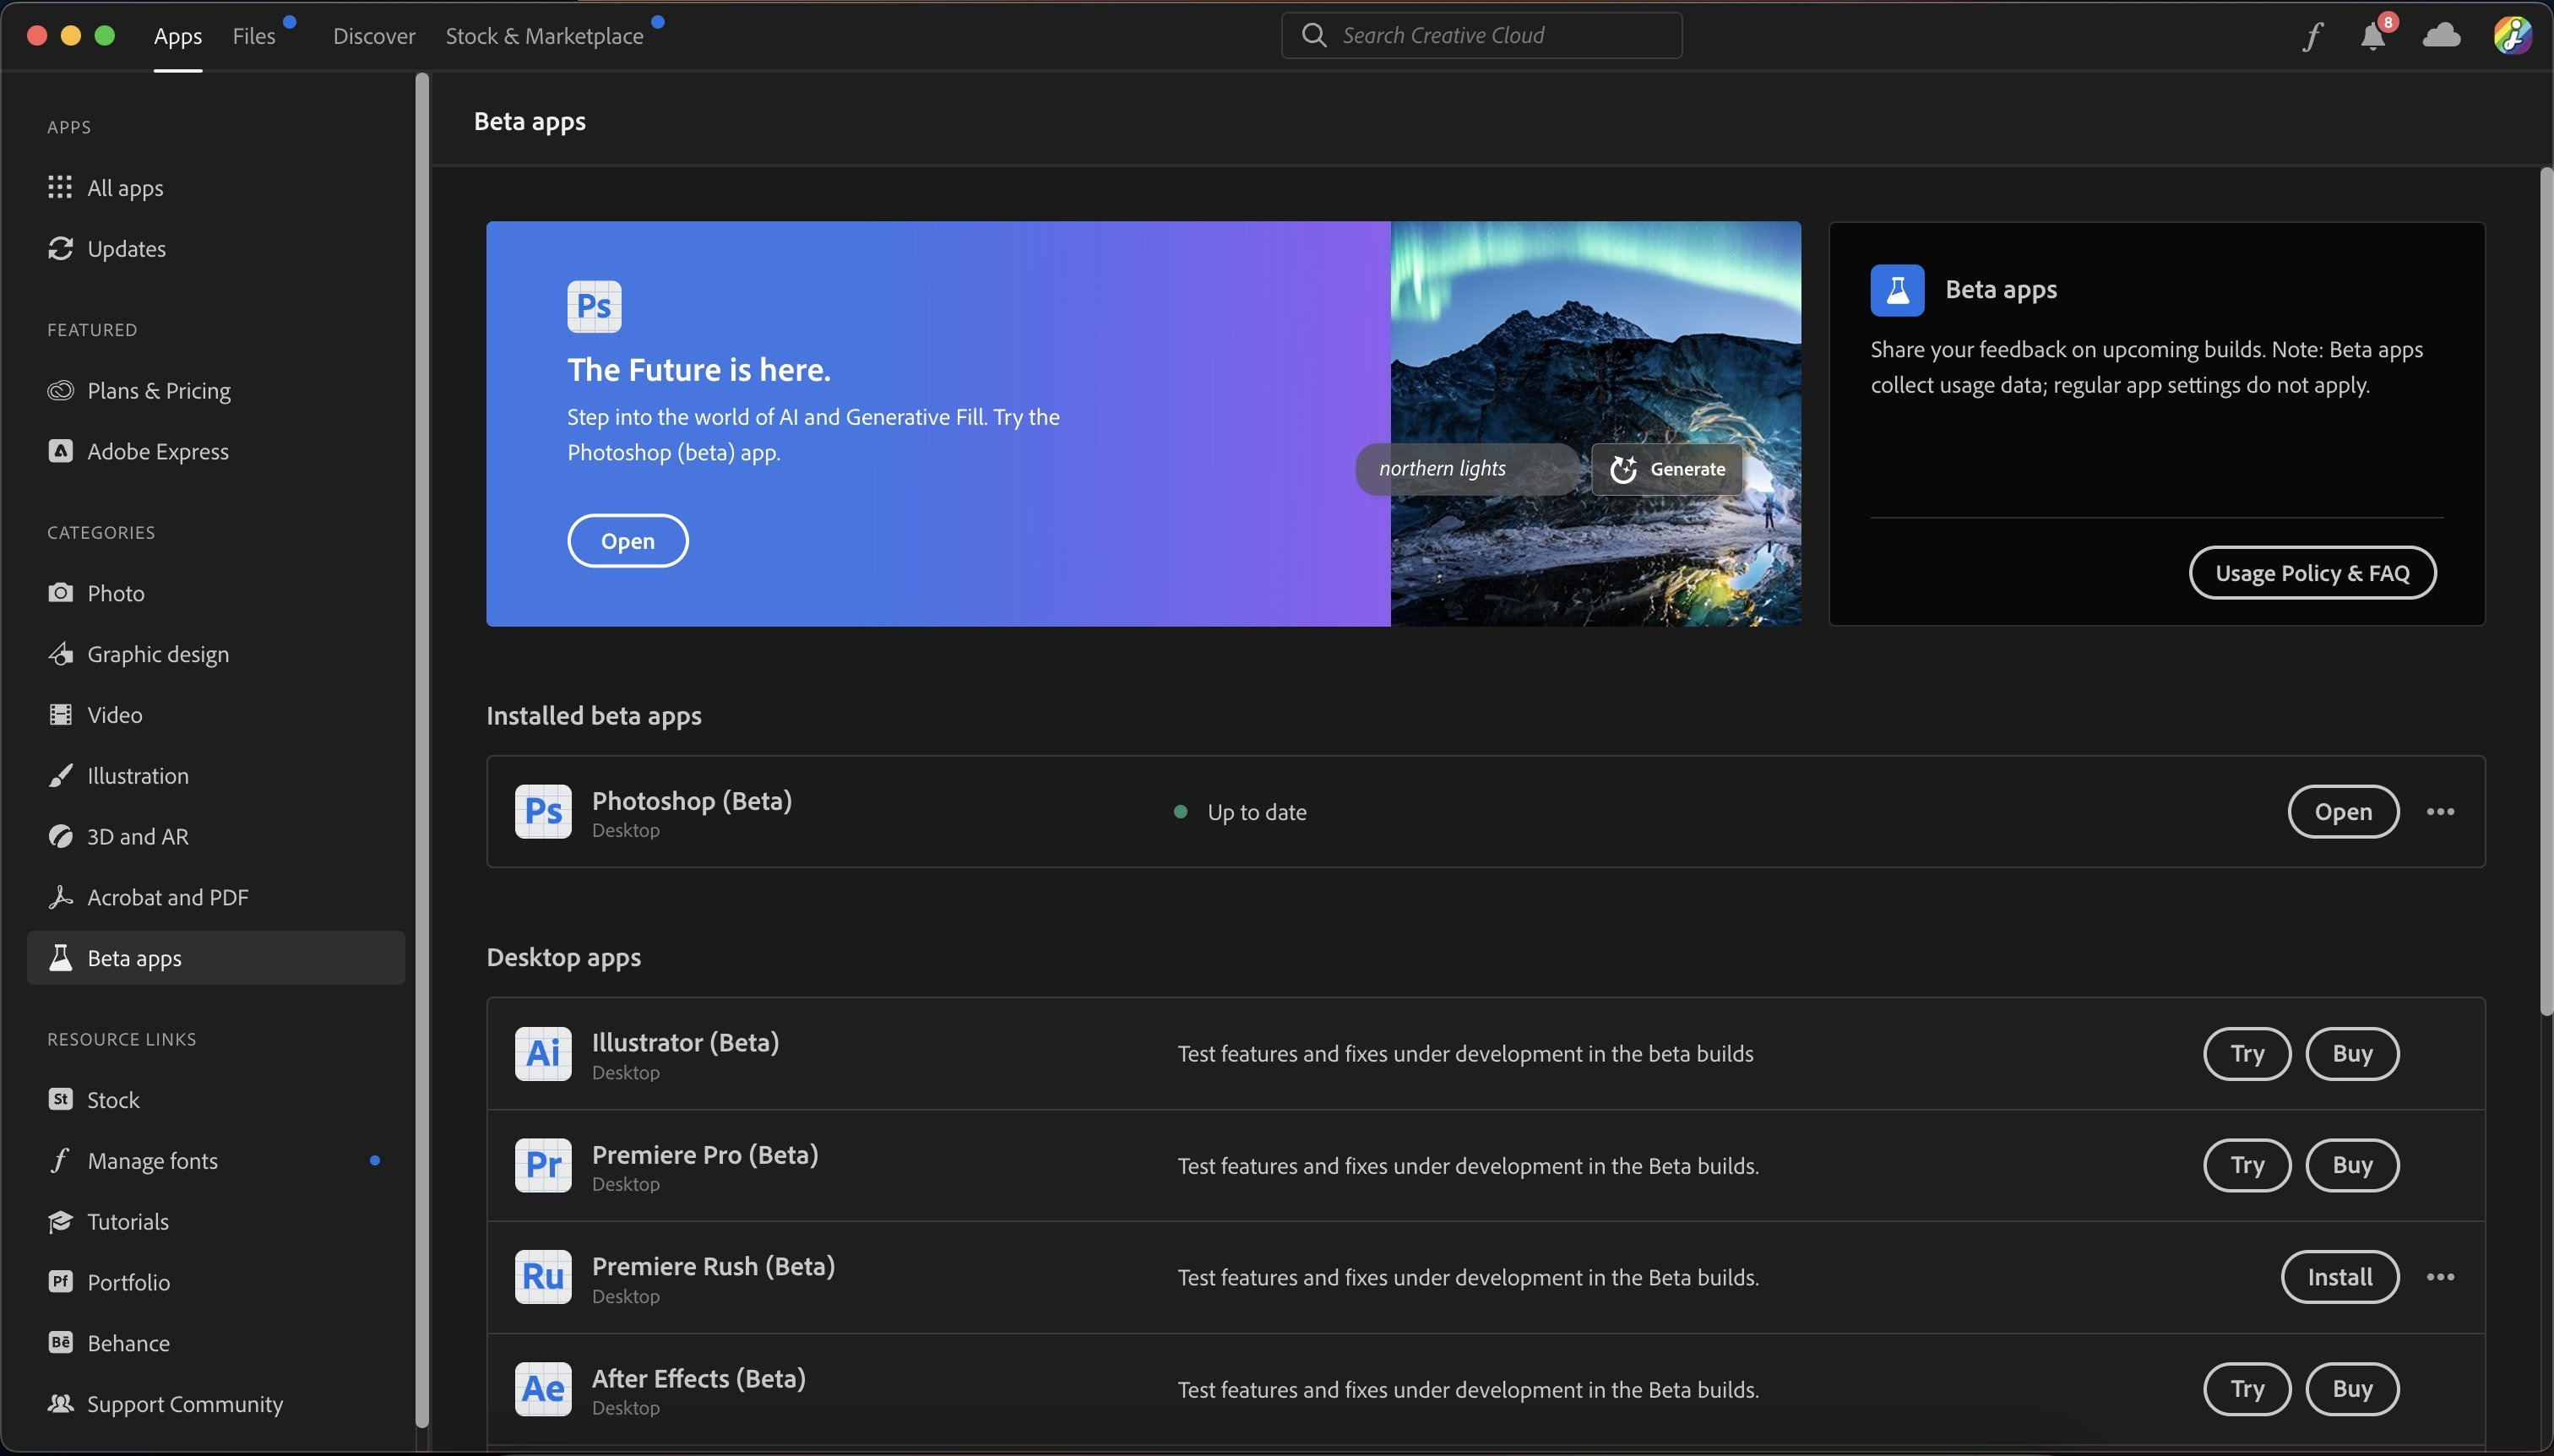Open the notifications bell
The height and width of the screenshot is (1456, 2554).
[2372, 37]
